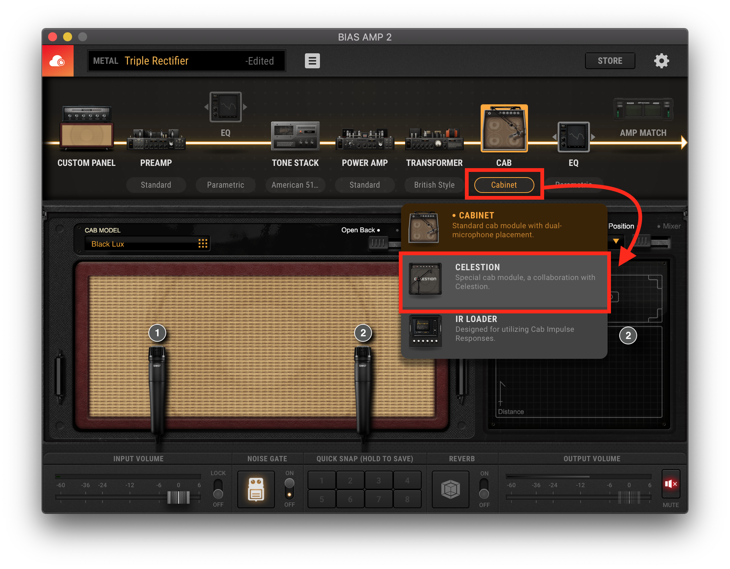Toggle noise gate ON/OFF switch
This screenshot has width=730, height=569.
click(x=289, y=489)
